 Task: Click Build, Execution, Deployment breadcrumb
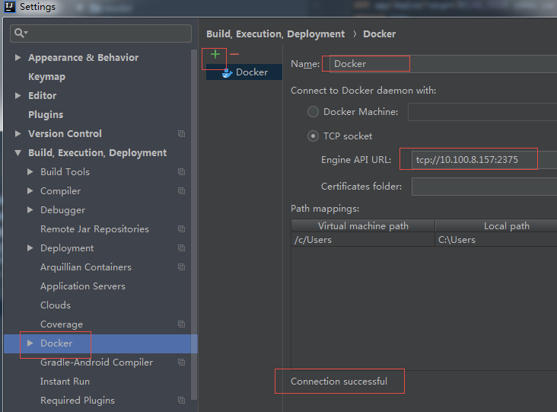point(275,34)
